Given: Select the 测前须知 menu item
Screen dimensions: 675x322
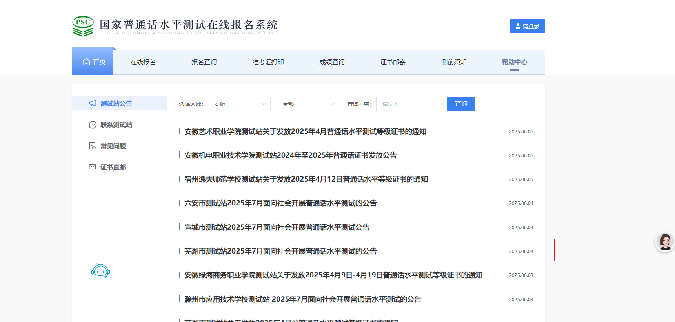Looking at the screenshot, I should point(454,62).
